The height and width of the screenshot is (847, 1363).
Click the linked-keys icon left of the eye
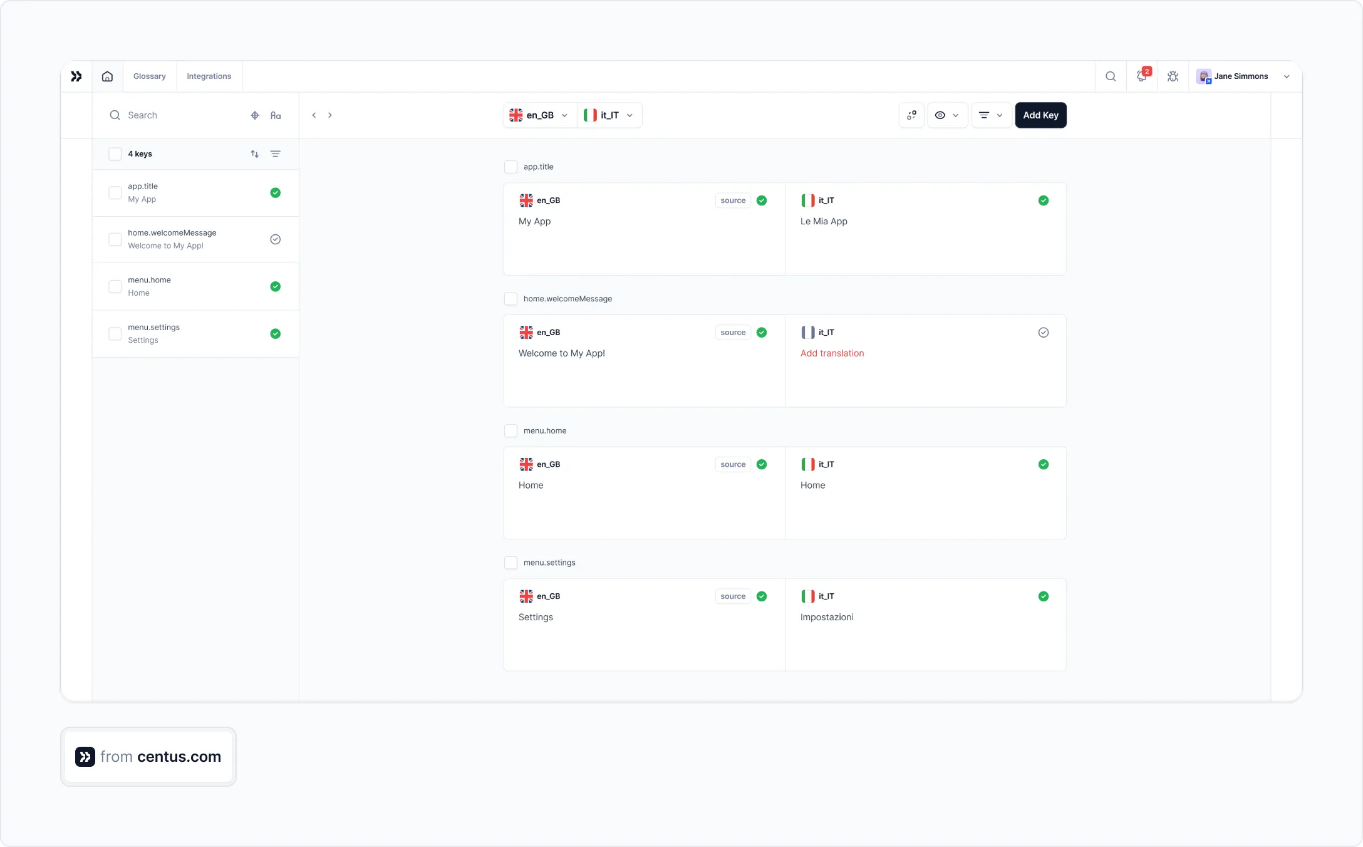(x=911, y=115)
